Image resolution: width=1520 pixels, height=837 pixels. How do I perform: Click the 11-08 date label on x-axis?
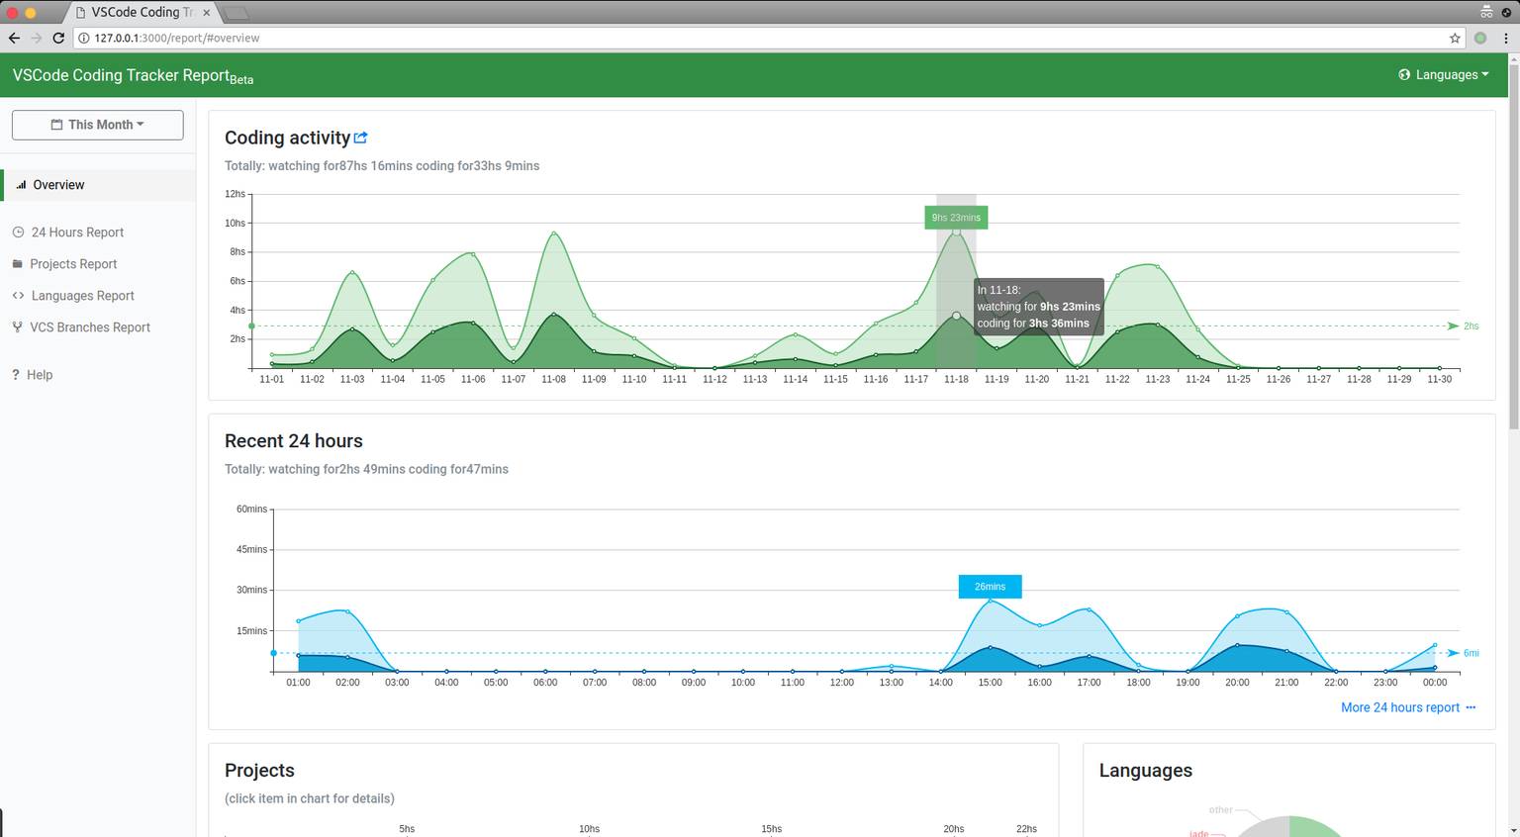click(553, 379)
